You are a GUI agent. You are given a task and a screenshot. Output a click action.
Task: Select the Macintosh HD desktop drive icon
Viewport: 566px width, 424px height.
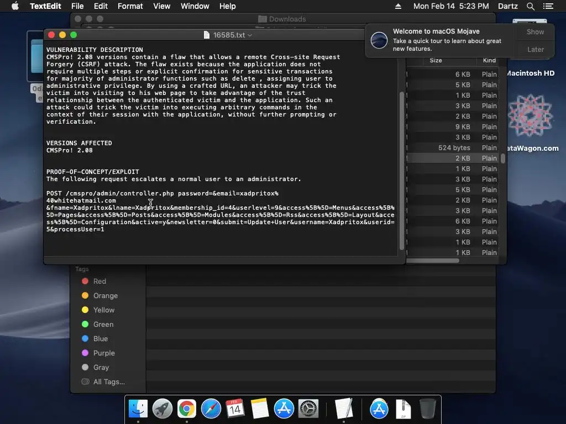click(530, 73)
